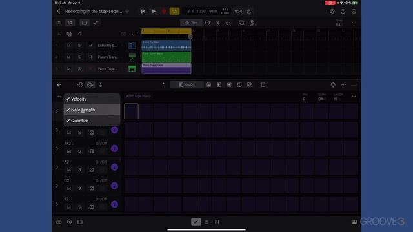Uncheck Quantize in the popup menu

tap(92, 121)
